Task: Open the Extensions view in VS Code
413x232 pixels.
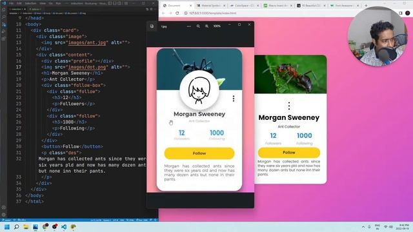Action: (4, 39)
